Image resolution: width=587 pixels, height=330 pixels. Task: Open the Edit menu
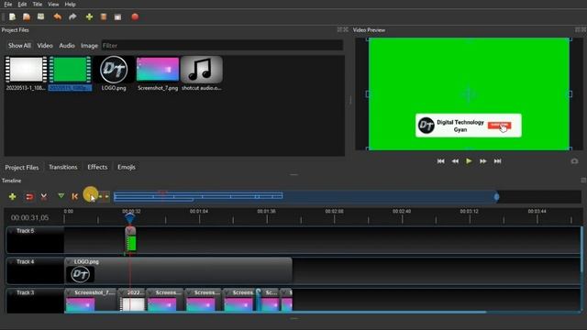click(22, 5)
